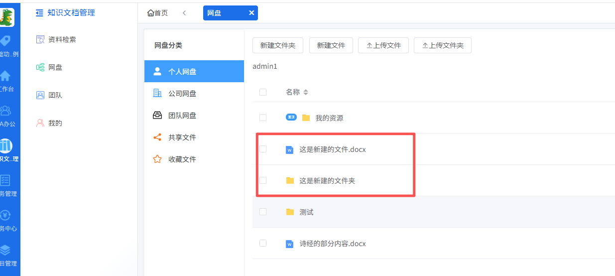Click the 上传文件夹 button
Image resolution: width=615 pixels, height=276 pixels.
pyautogui.click(x=443, y=45)
